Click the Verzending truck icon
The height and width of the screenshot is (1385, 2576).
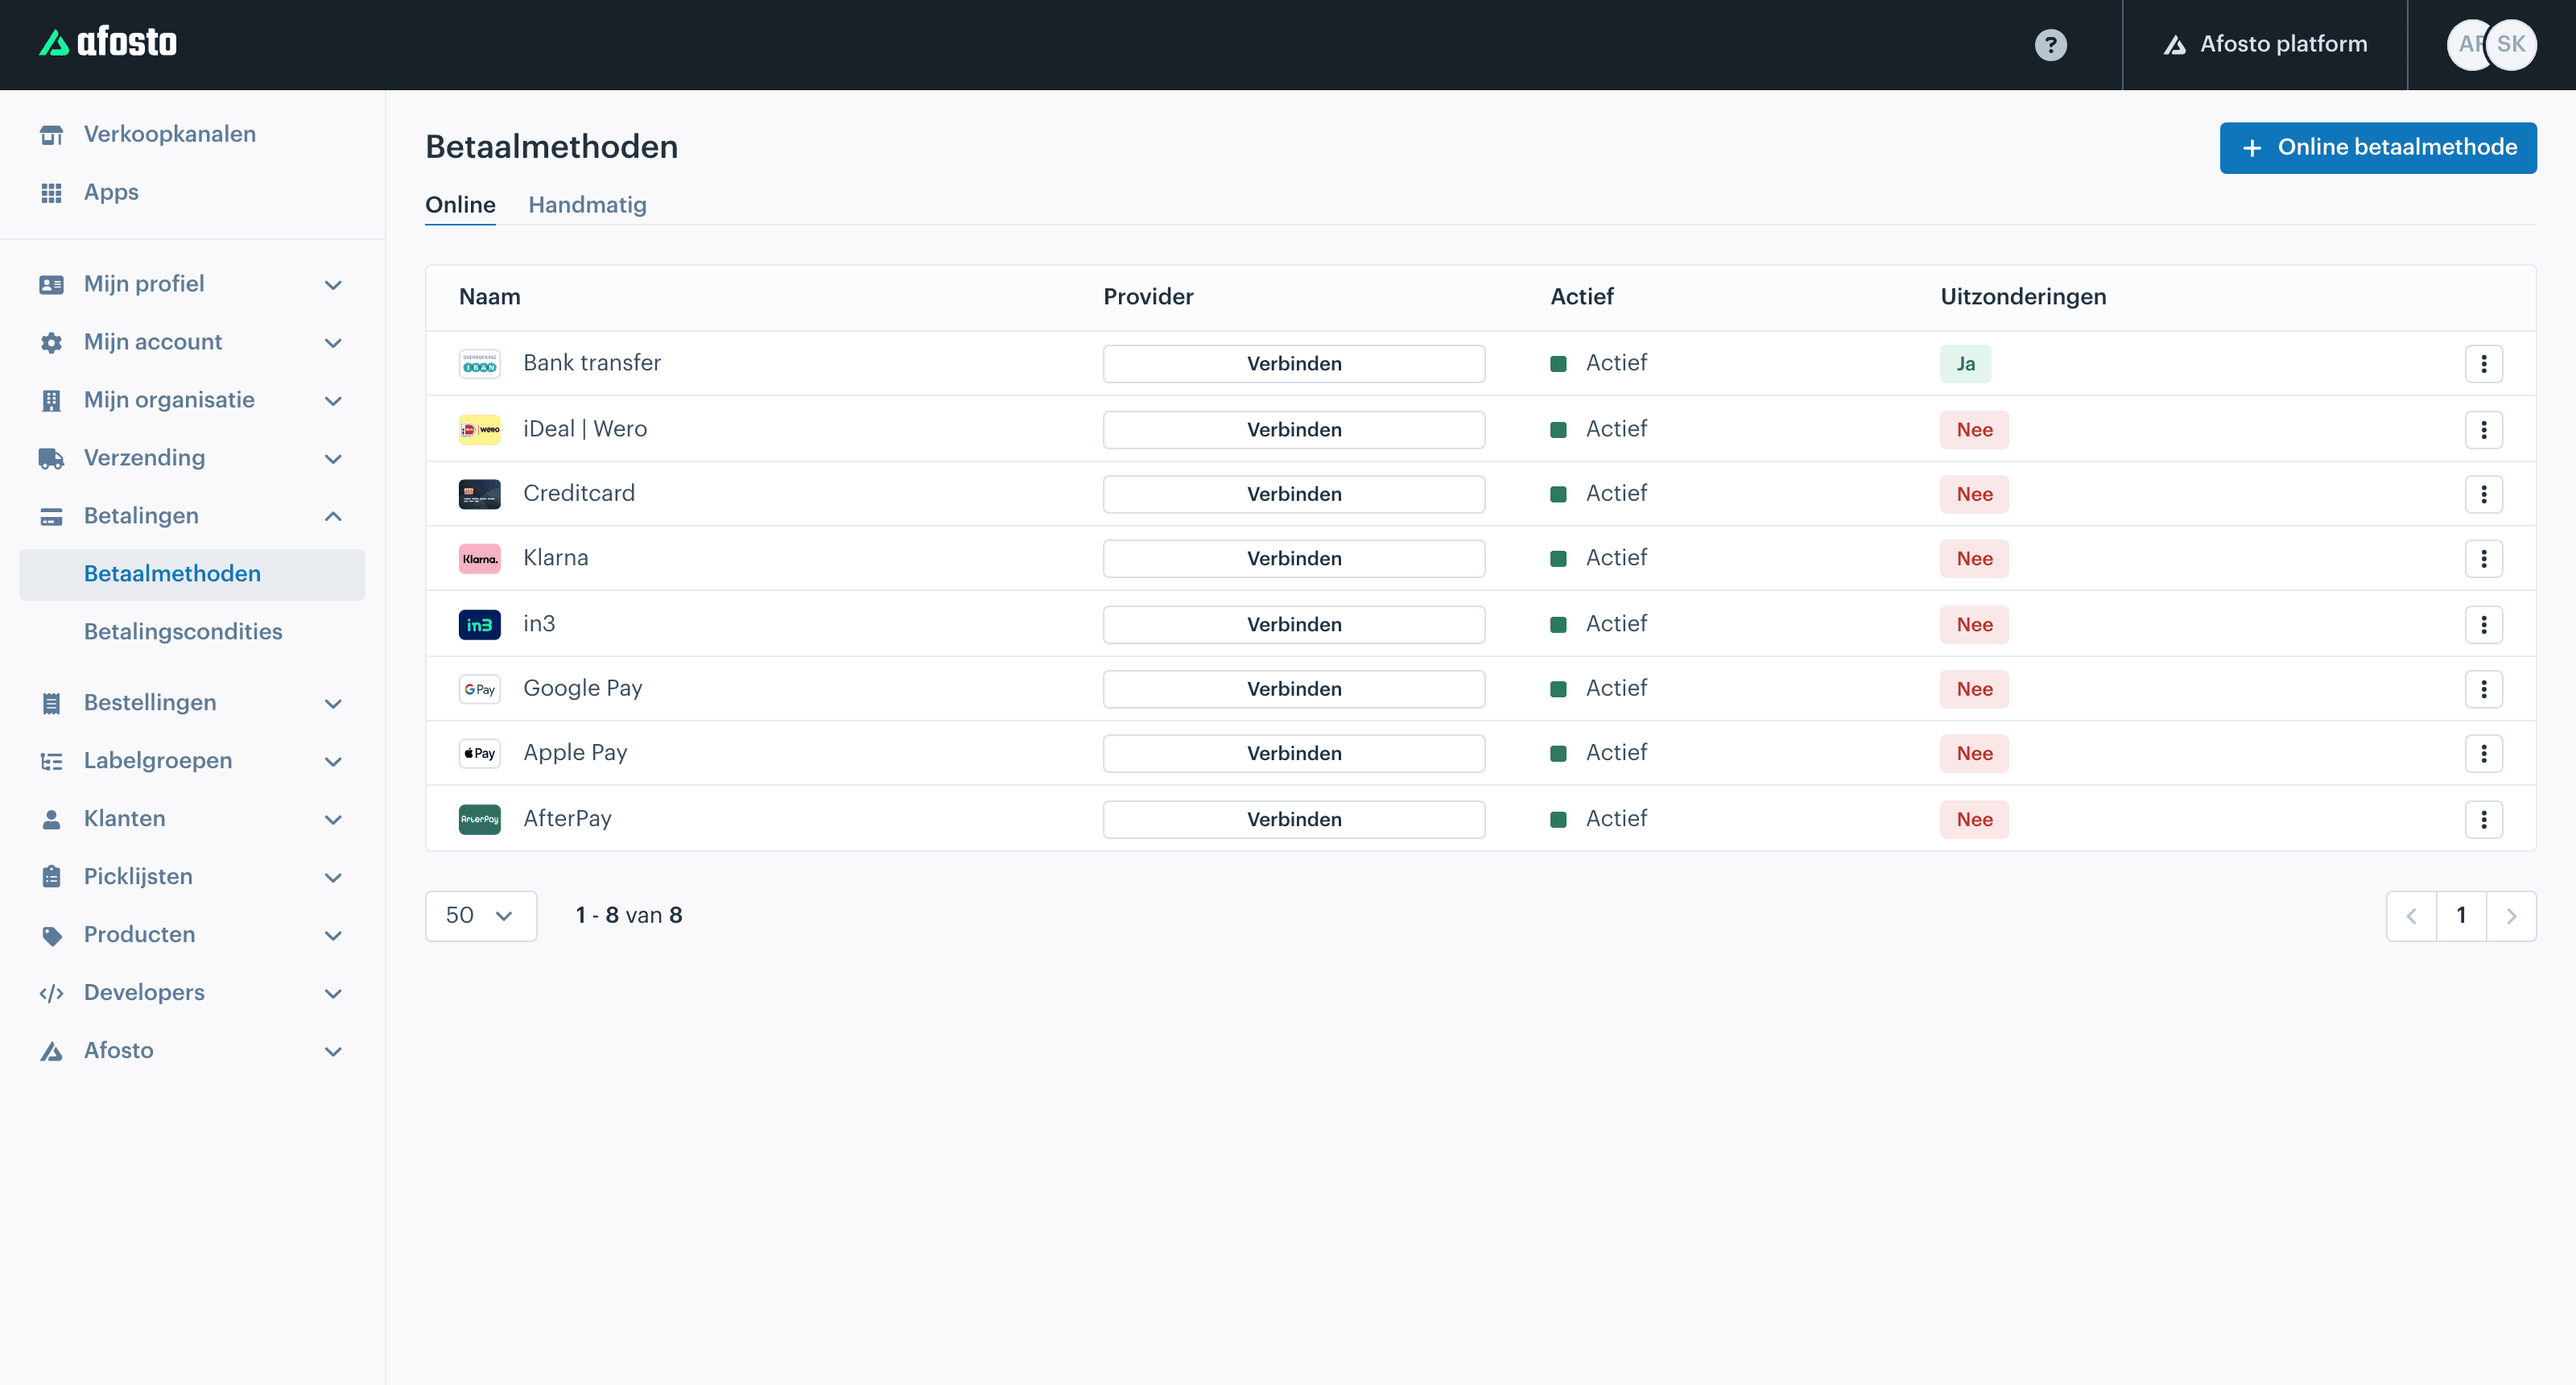click(51, 459)
